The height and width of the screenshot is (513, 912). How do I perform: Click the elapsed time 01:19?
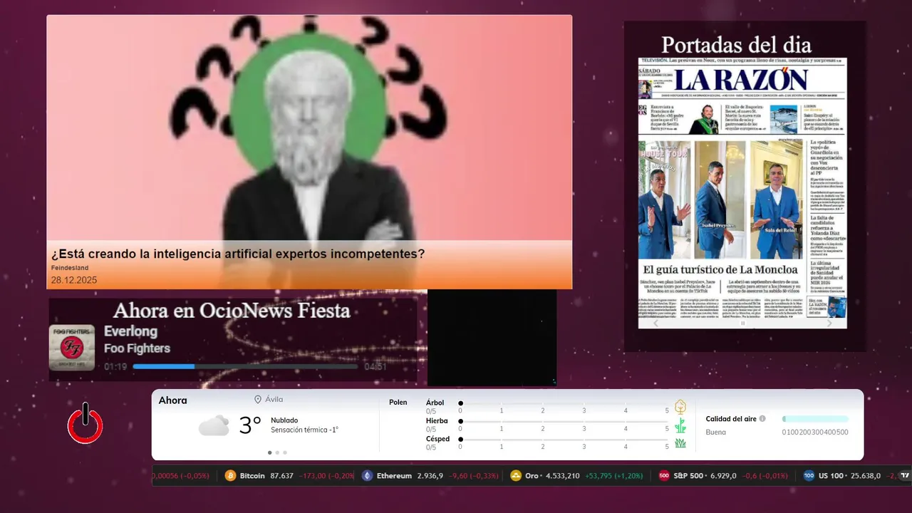pyautogui.click(x=115, y=367)
